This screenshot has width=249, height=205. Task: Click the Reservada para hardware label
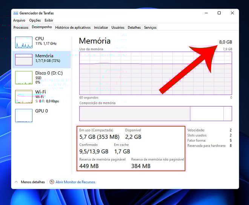(206, 146)
